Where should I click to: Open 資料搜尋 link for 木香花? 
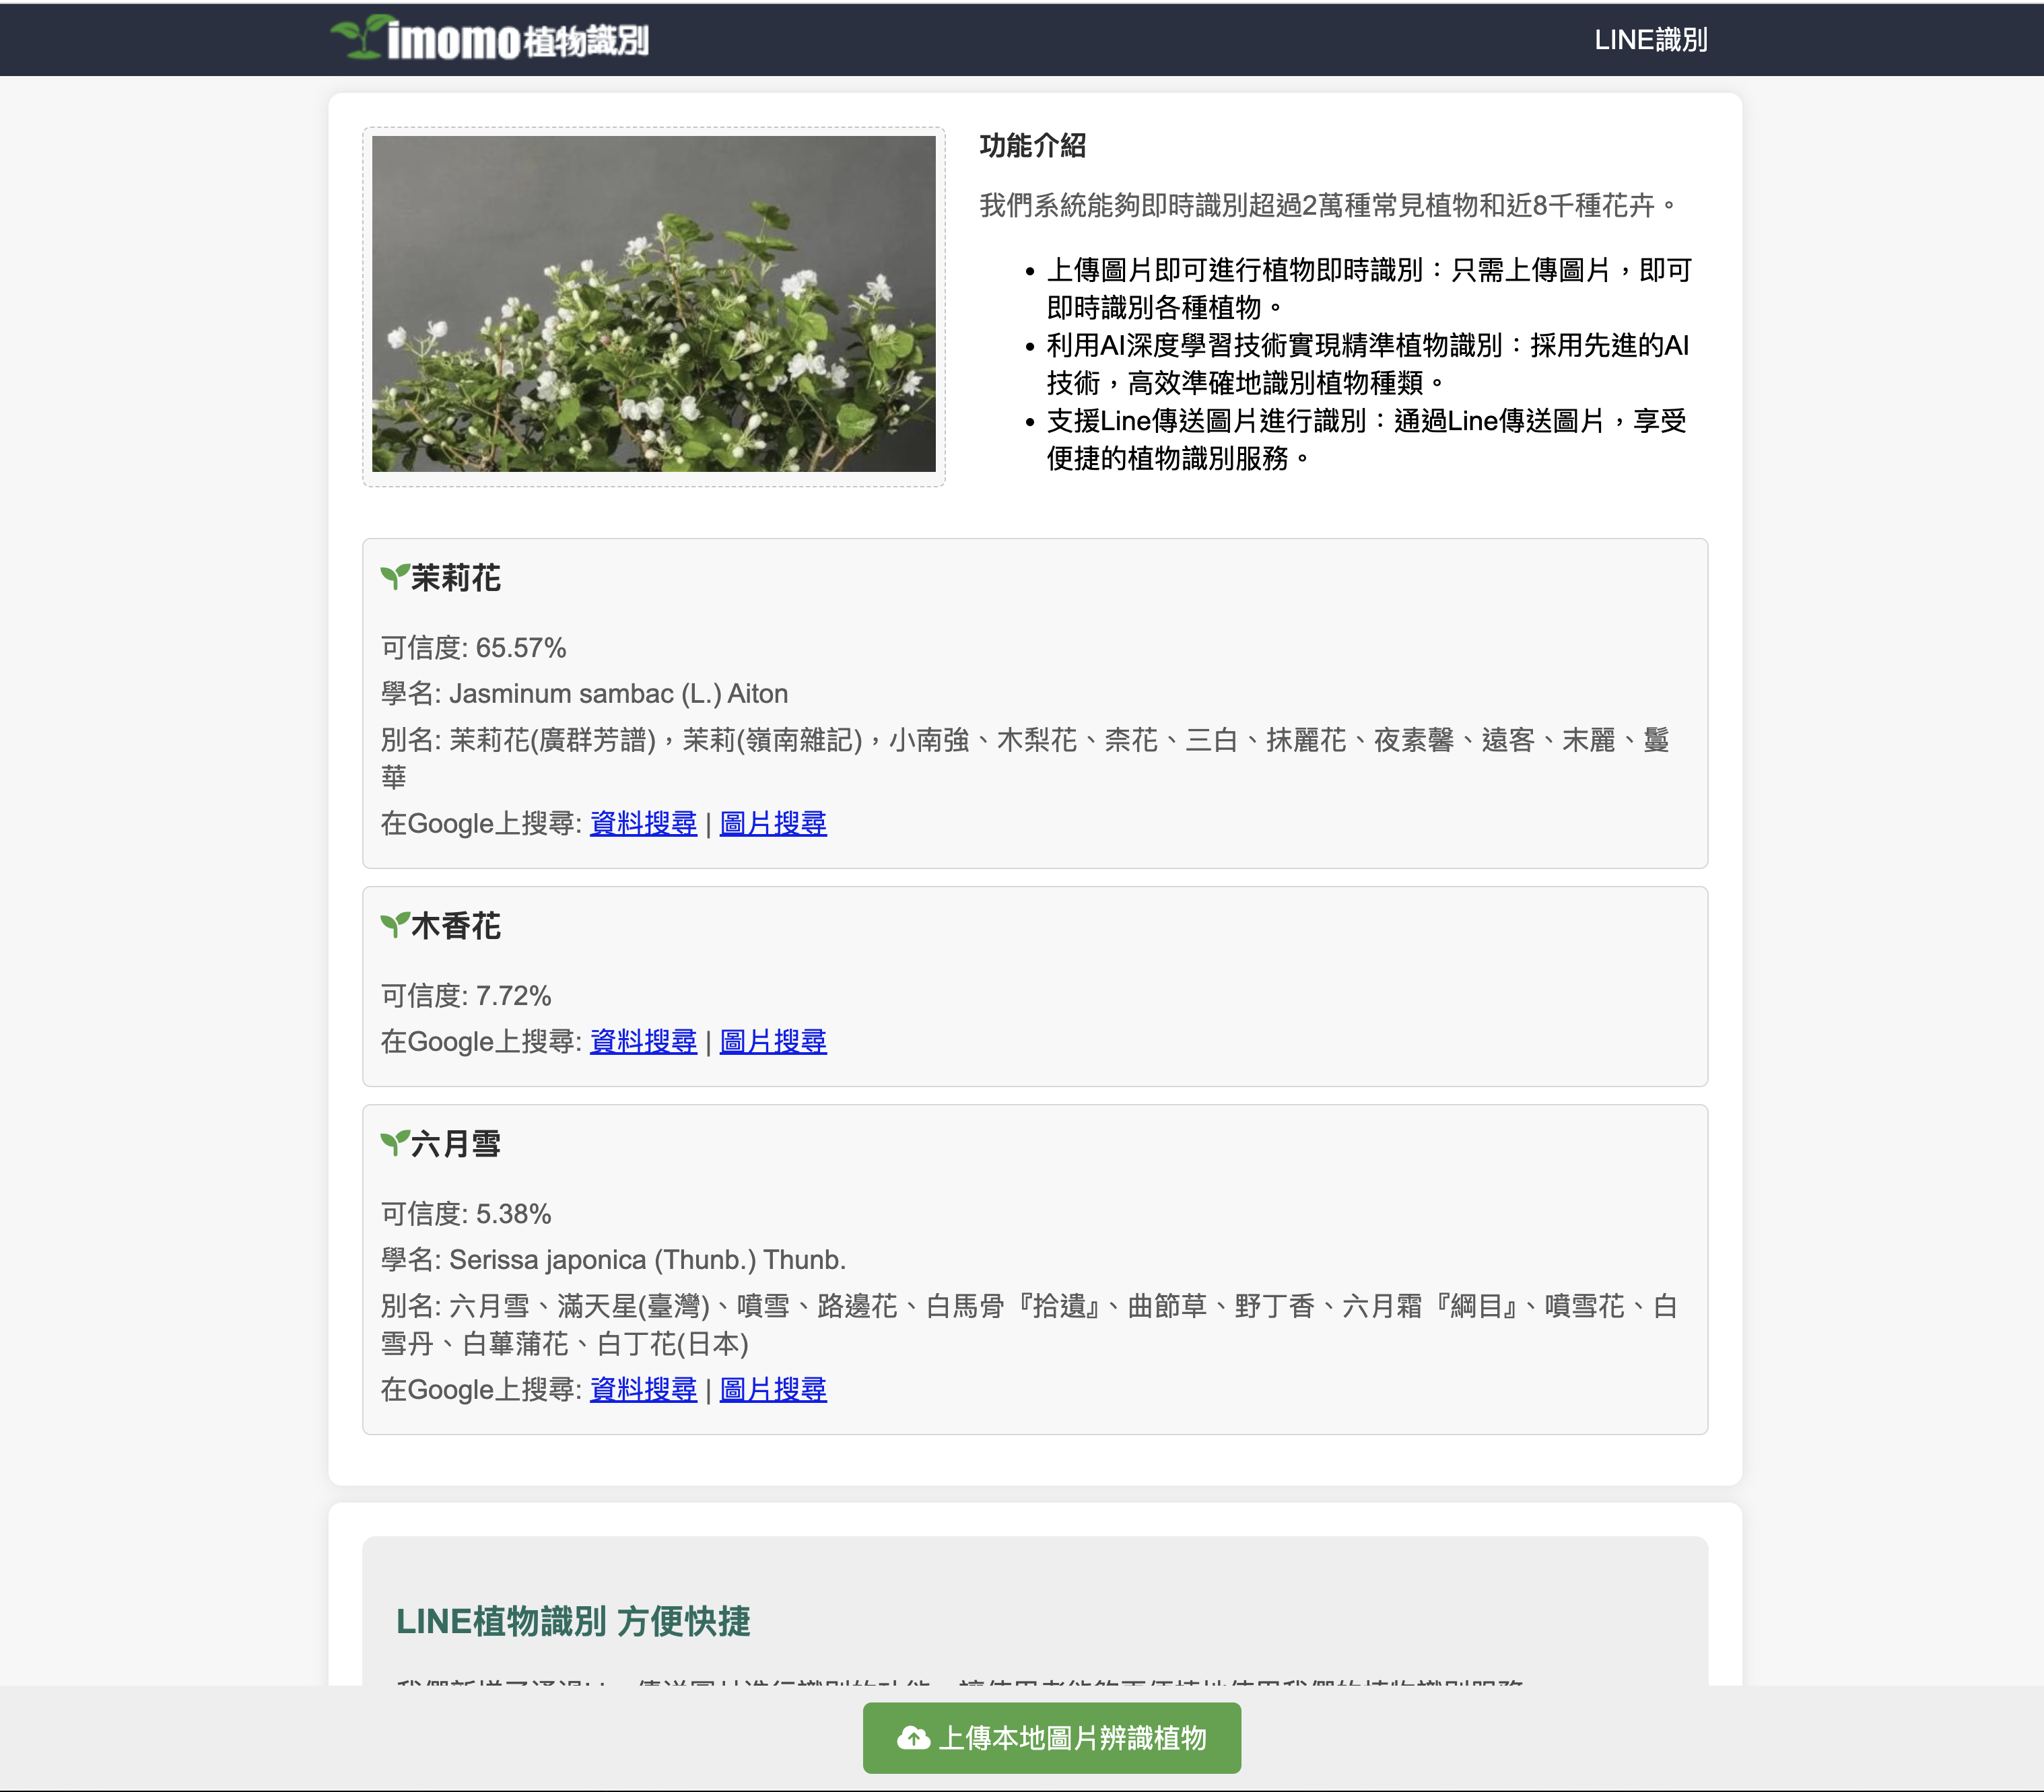tap(643, 1041)
